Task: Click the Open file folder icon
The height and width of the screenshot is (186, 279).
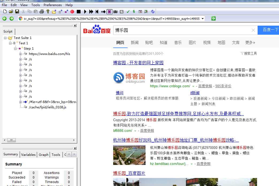Action: 11,11
